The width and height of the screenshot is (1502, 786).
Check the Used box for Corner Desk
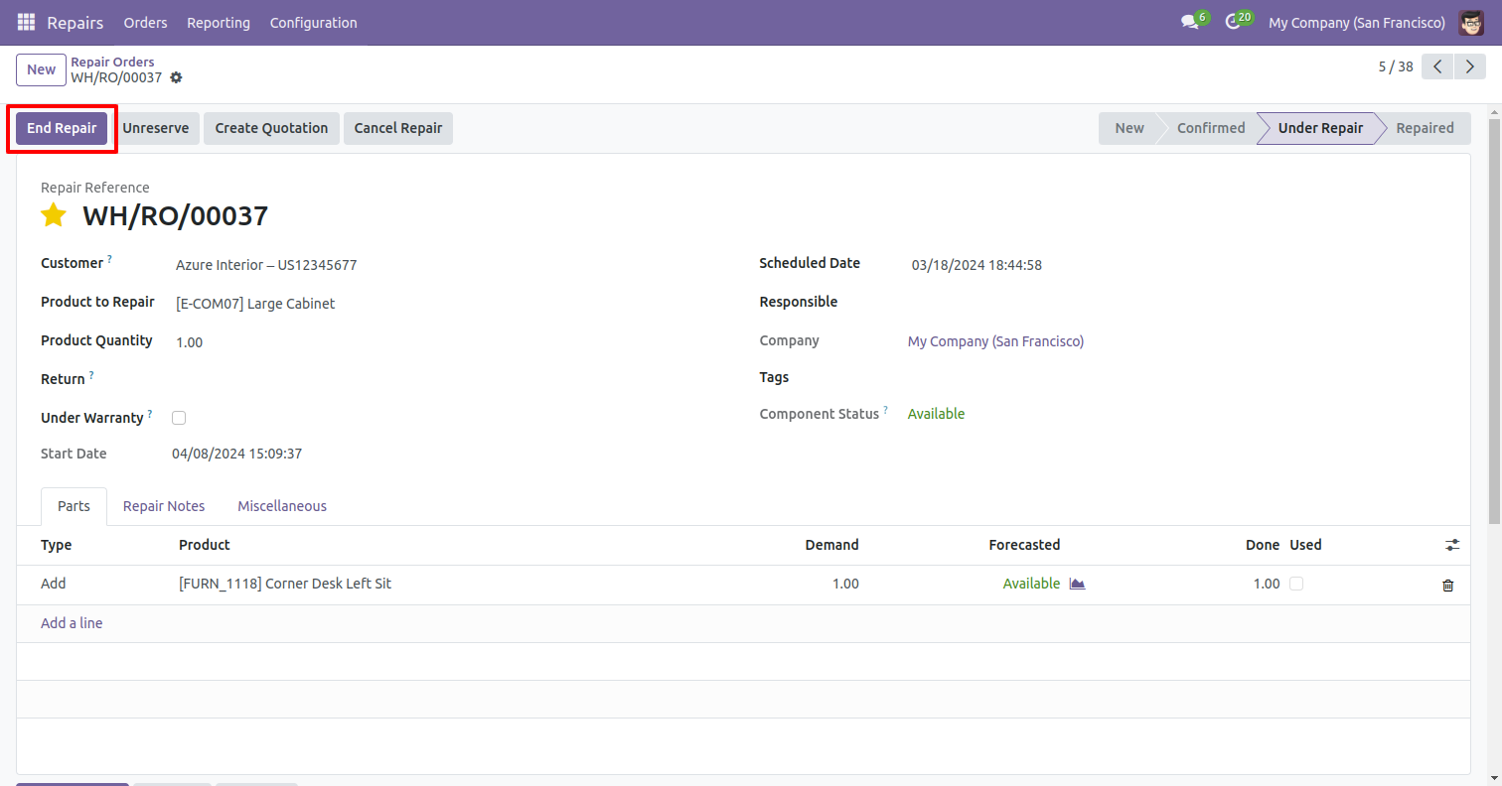click(x=1296, y=584)
